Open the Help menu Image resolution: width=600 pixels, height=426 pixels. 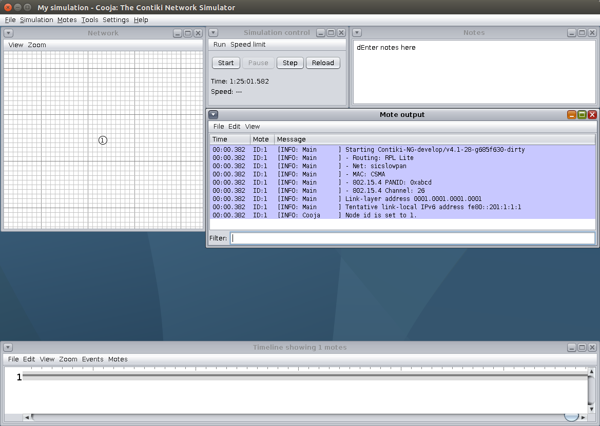tap(141, 20)
